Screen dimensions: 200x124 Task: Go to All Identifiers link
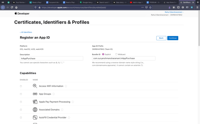pyautogui.click(x=26, y=32)
